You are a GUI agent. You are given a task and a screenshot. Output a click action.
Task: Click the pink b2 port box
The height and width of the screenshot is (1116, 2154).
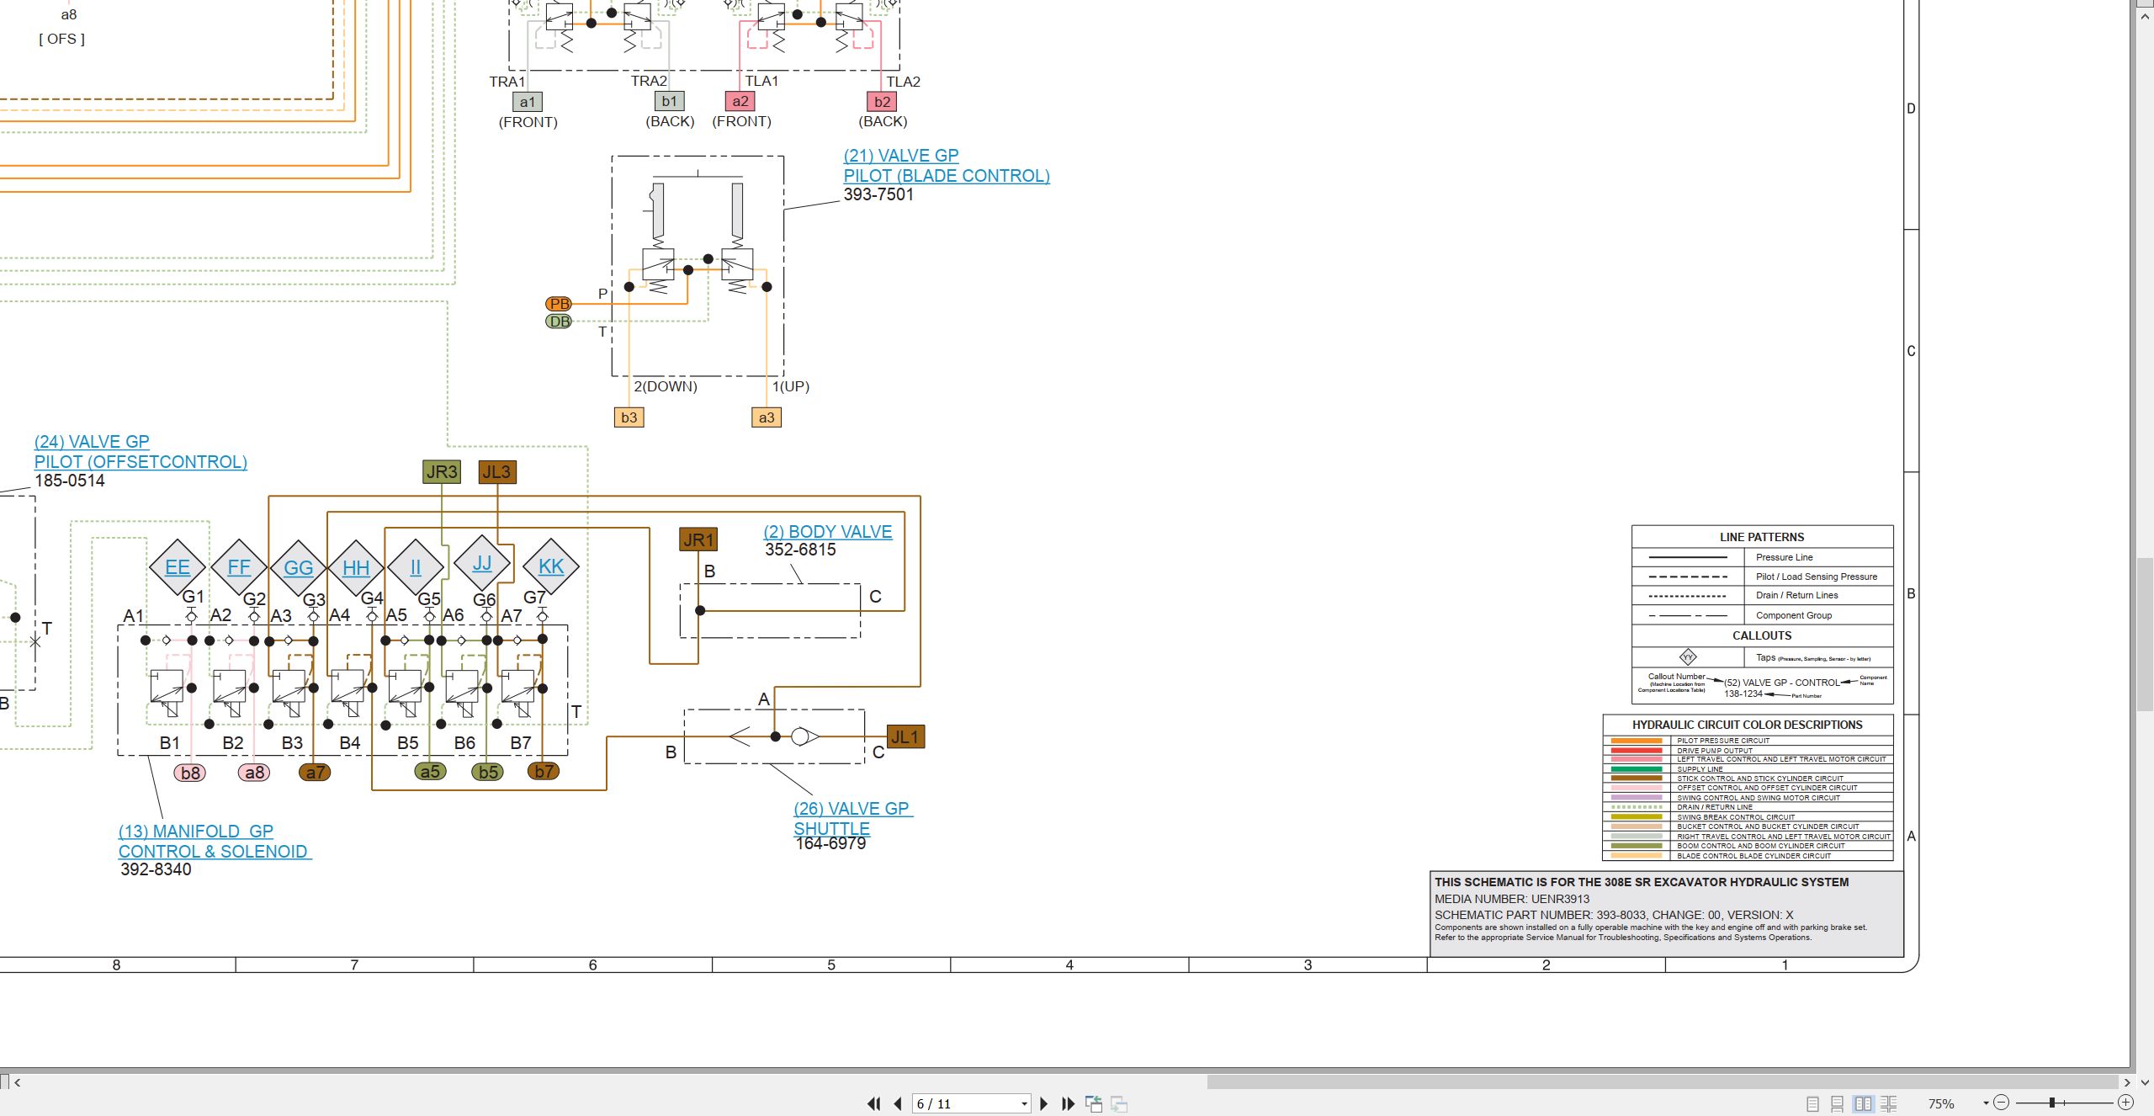882,102
